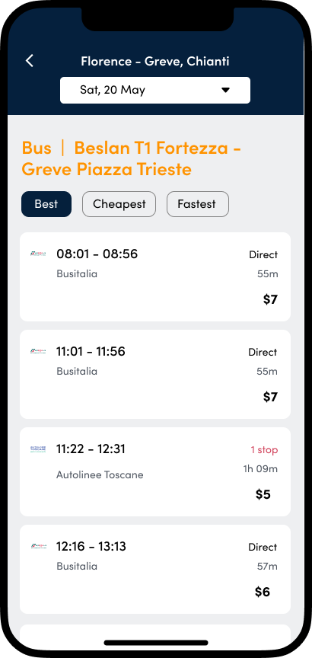Tap the back arrow icon

pos(30,61)
